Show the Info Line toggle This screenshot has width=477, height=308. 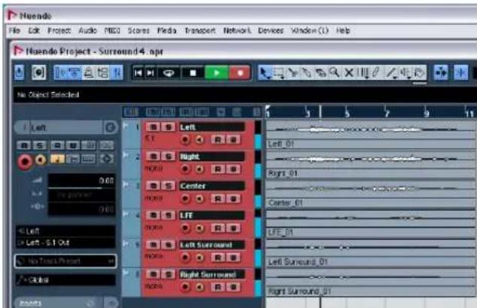coord(74,73)
